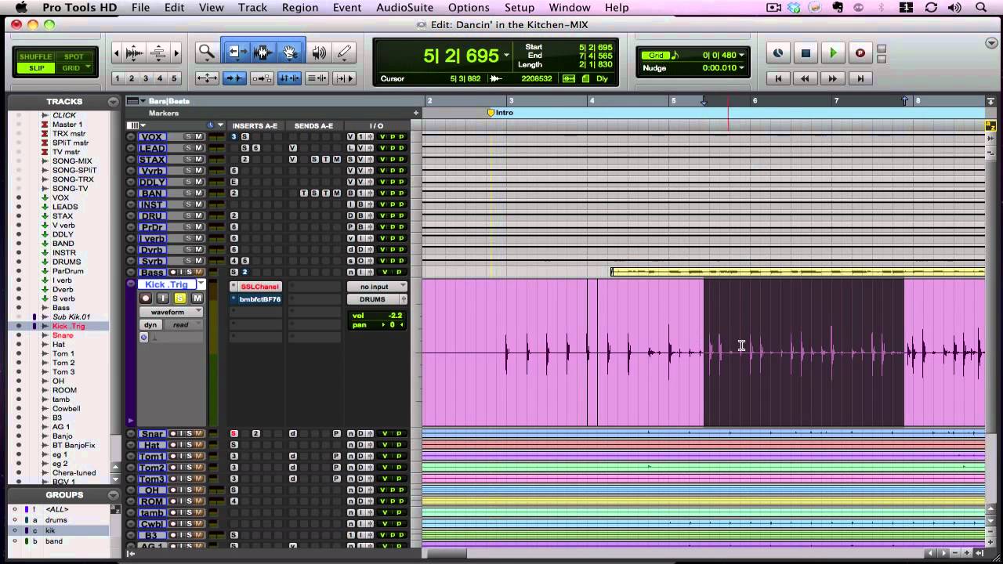The image size is (1003, 564).
Task: Open SSLChanel insert plug-in
Action: pos(259,287)
